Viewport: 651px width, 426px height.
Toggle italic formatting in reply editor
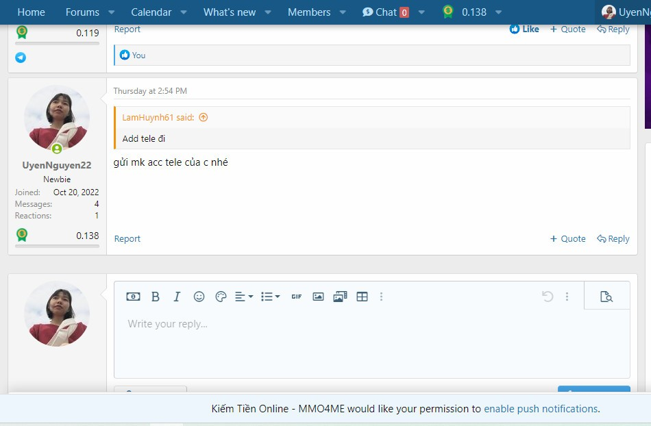pyautogui.click(x=177, y=297)
